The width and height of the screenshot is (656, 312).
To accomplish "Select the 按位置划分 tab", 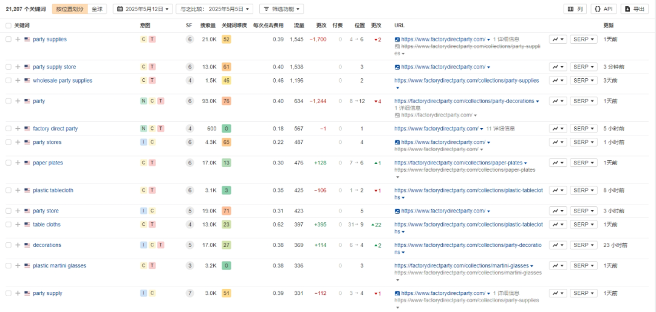I will click(70, 9).
